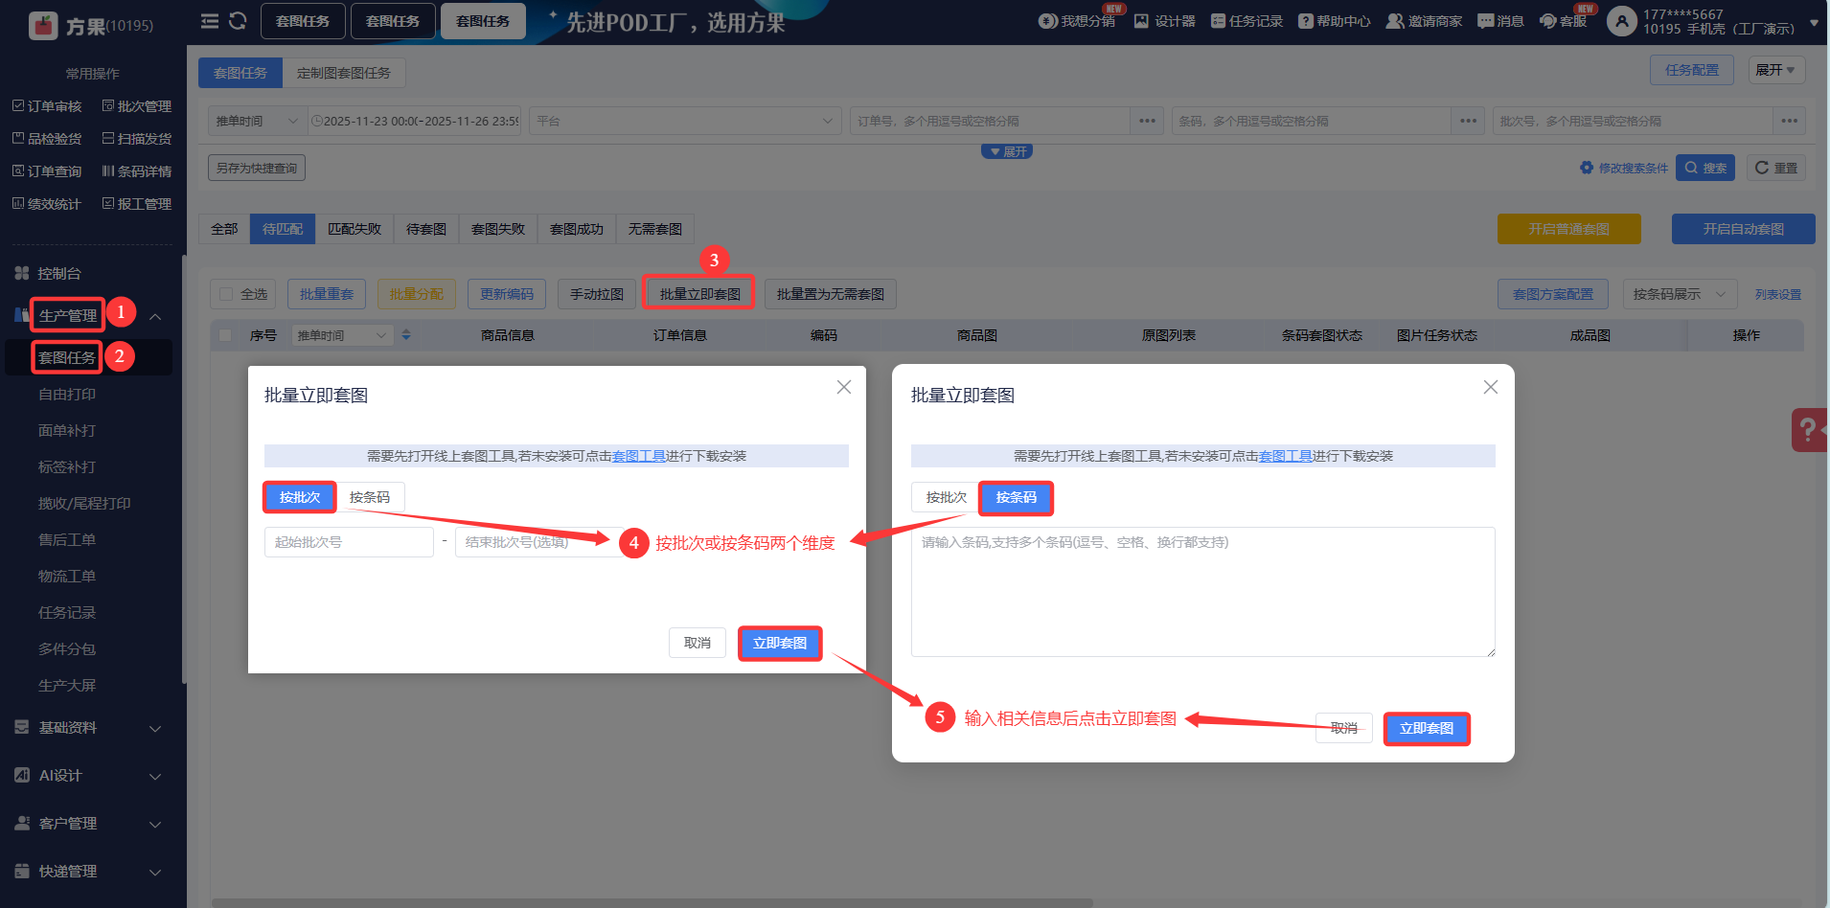Click the ellipsis button beside the 条码 field

click(x=1468, y=121)
